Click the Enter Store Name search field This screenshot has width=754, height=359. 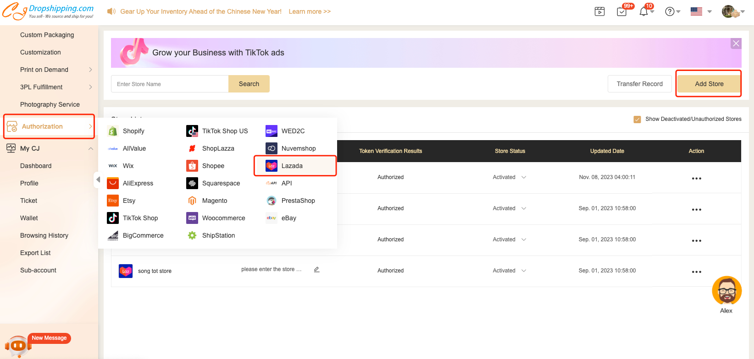[170, 84]
